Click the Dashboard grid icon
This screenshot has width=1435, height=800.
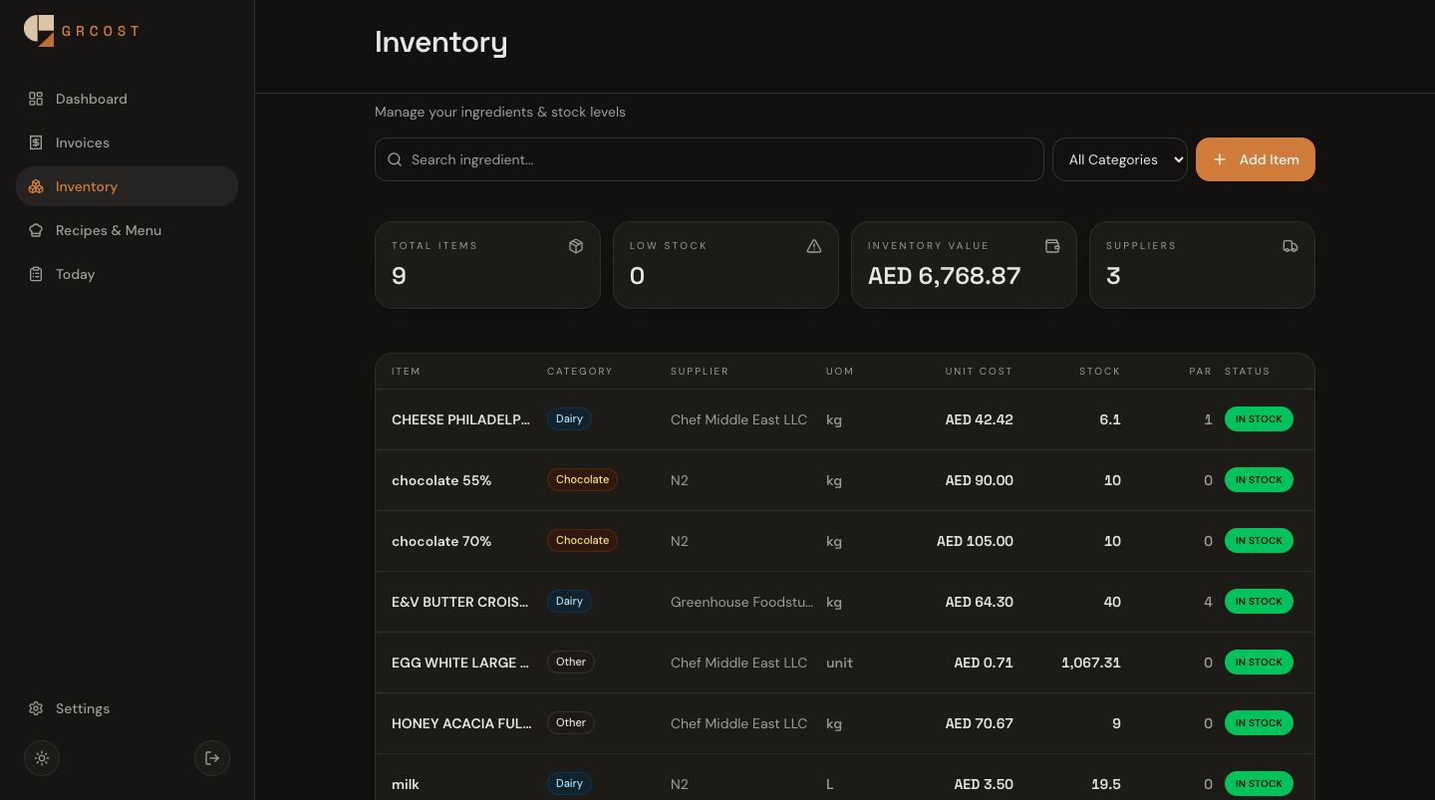36,99
